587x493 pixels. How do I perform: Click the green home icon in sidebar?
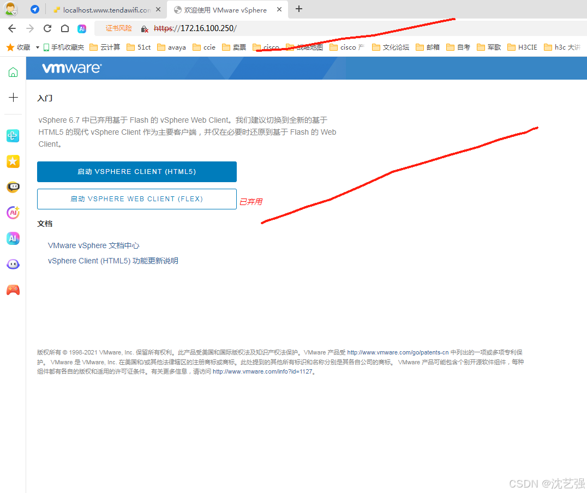[13, 72]
